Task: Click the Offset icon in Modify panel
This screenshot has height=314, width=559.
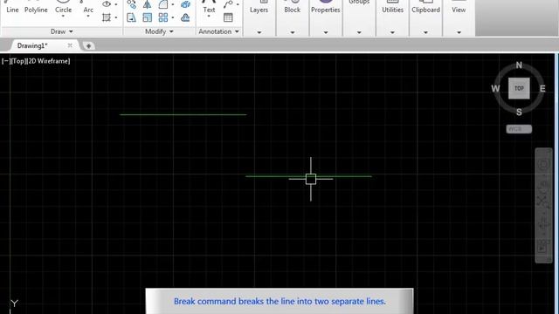Action: (x=185, y=17)
